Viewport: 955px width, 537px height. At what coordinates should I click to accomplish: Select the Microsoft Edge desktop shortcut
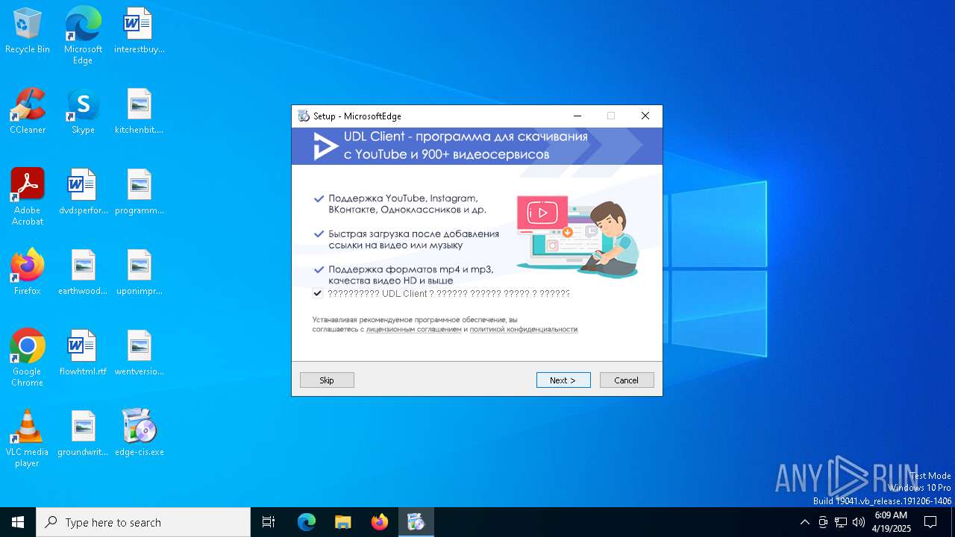tap(83, 36)
